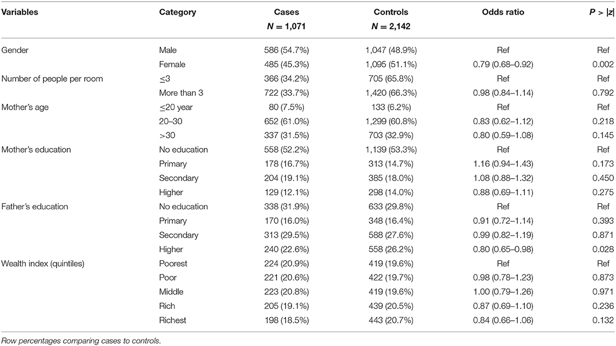
Task: Click the More than 3 category cell
Action: pos(181,93)
